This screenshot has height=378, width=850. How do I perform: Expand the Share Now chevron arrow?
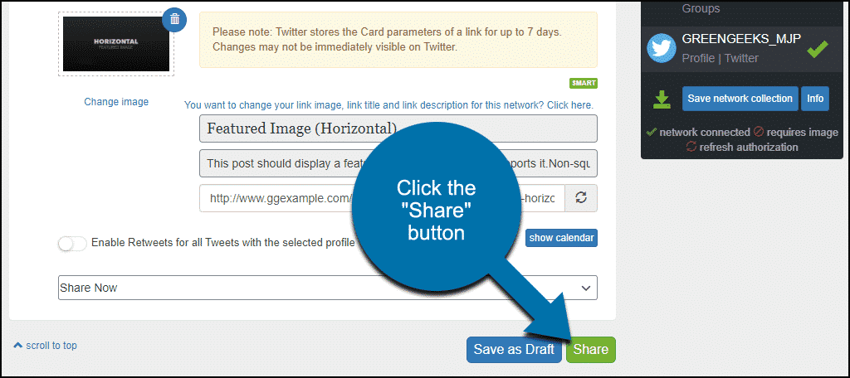pos(586,288)
